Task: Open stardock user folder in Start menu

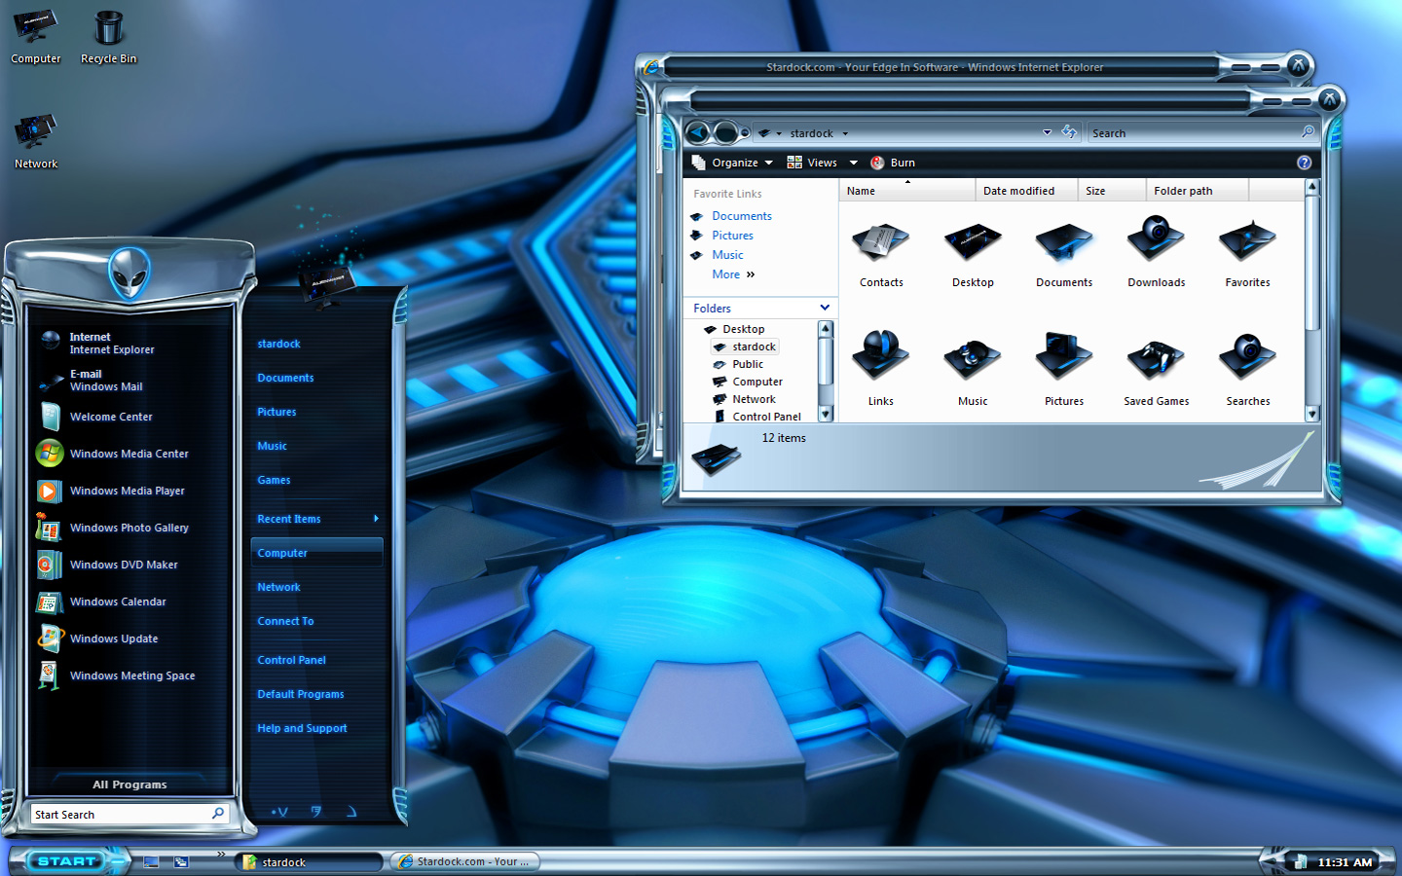Action: click(x=279, y=344)
